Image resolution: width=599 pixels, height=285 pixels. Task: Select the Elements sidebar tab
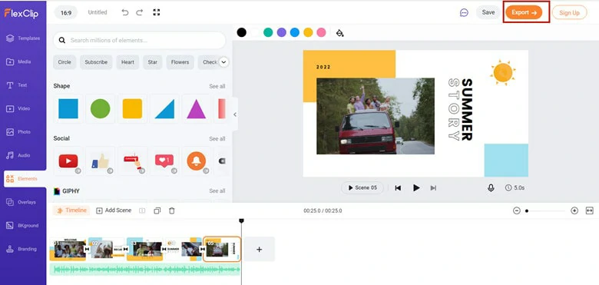pyautogui.click(x=25, y=179)
